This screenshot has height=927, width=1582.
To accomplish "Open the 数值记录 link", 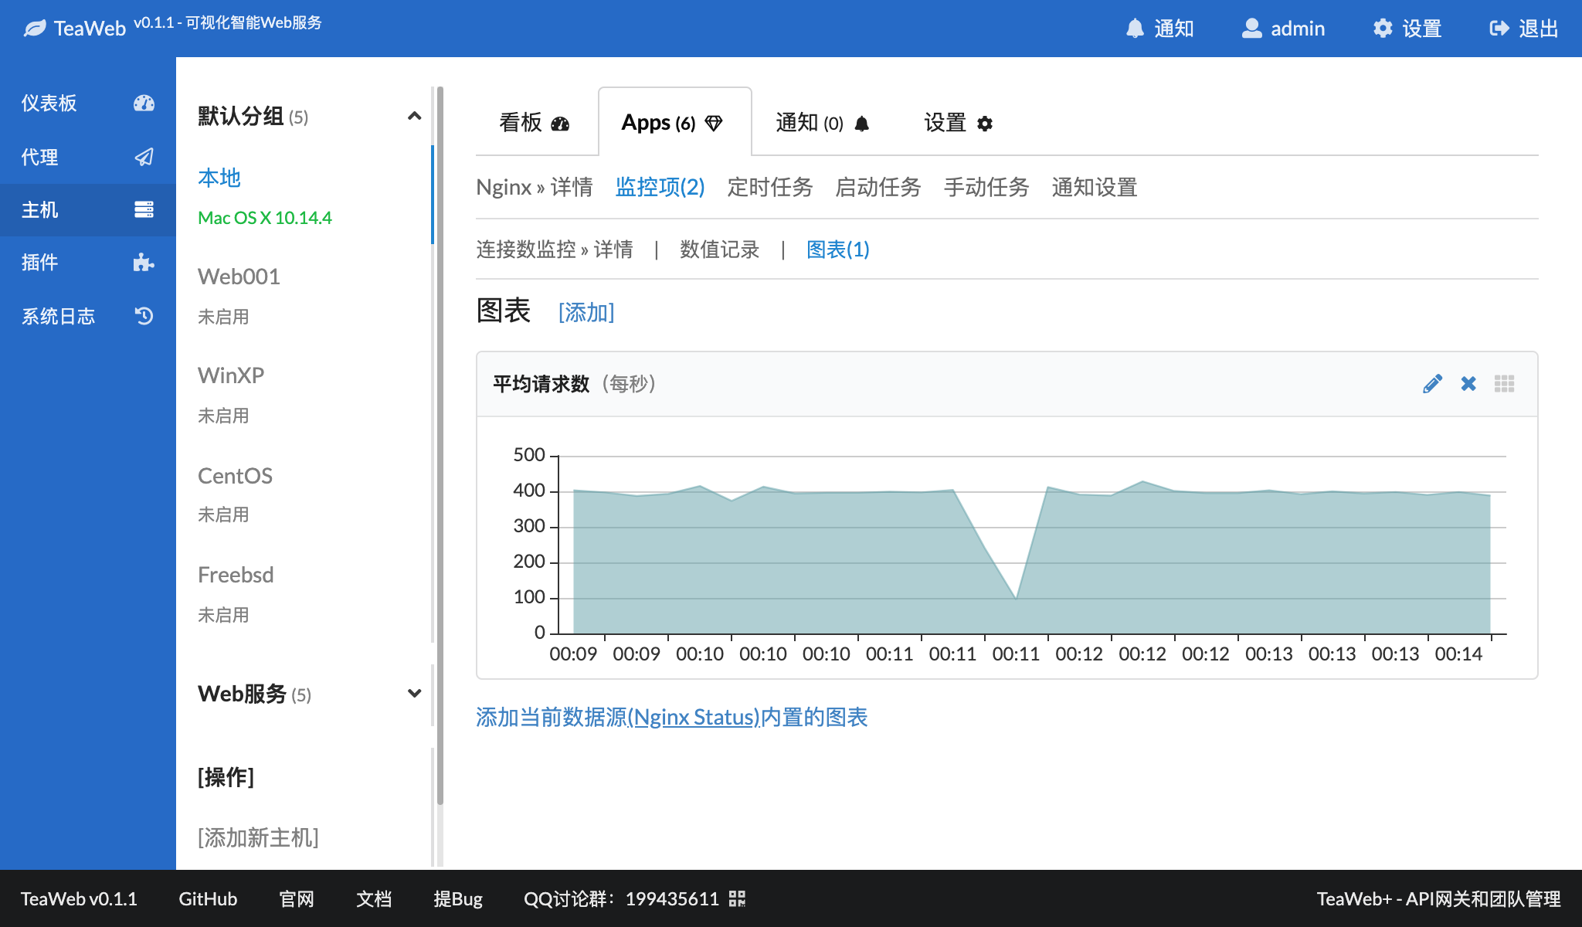I will (719, 250).
